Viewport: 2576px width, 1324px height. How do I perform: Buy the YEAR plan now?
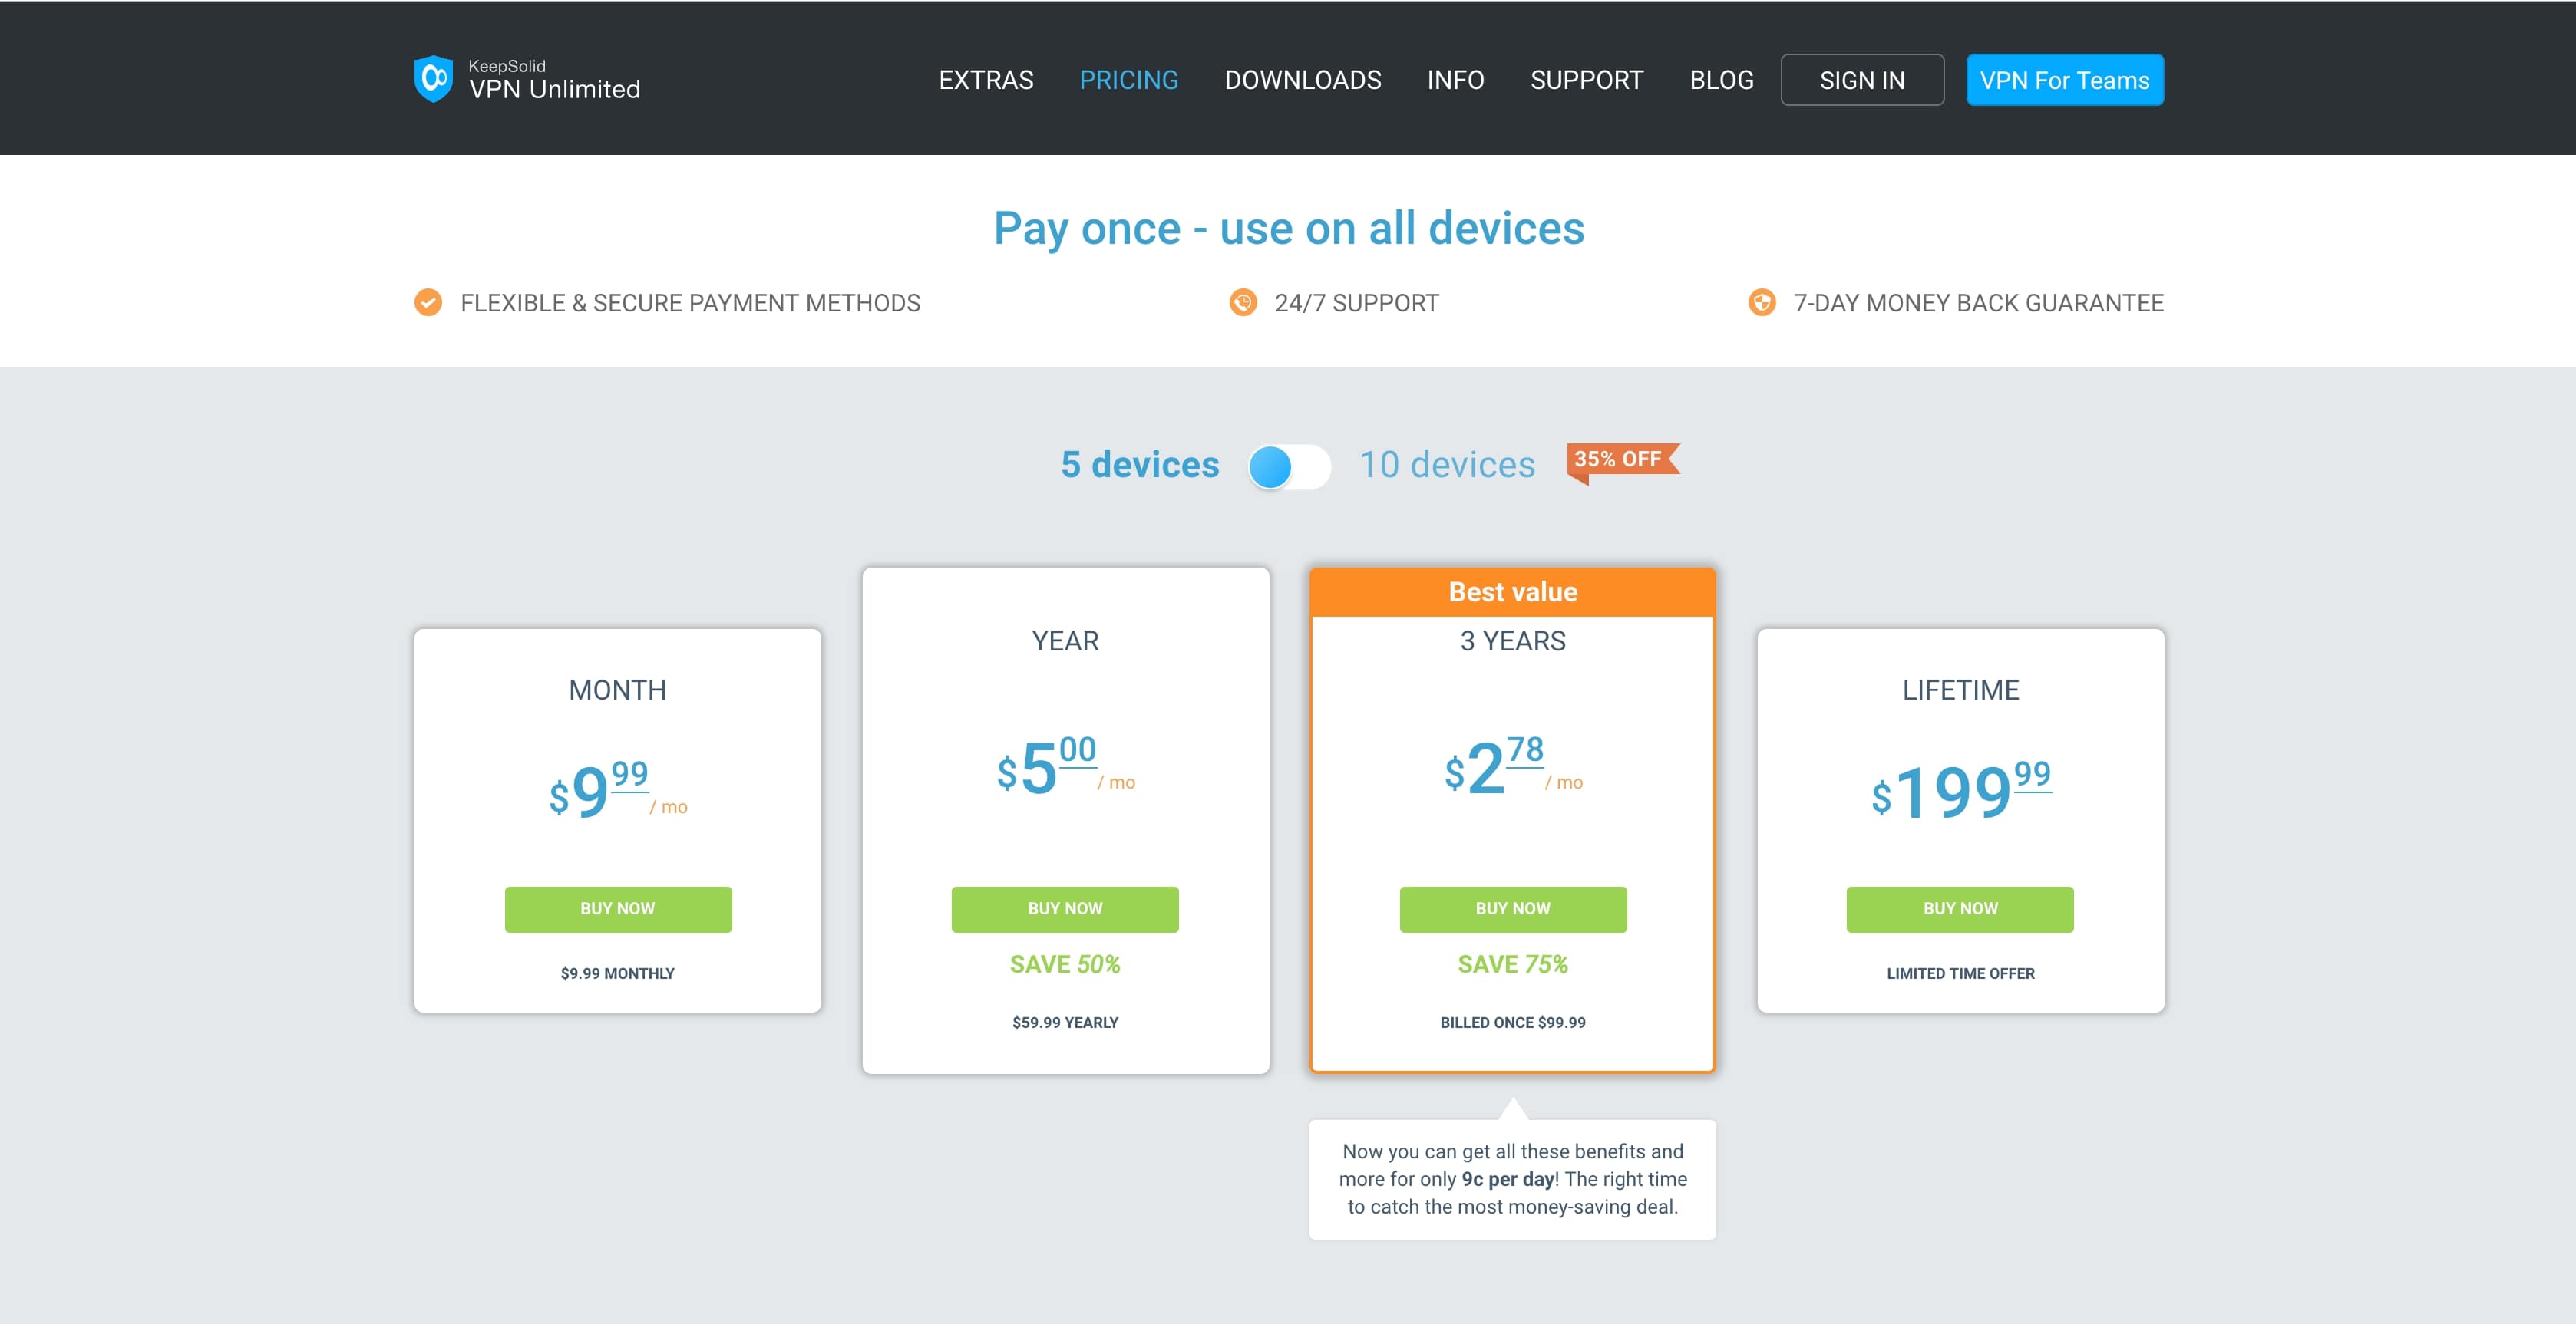click(x=1064, y=909)
